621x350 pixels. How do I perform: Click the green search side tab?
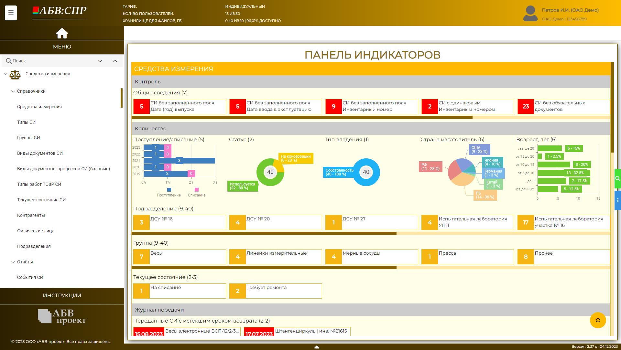pyautogui.click(x=617, y=178)
